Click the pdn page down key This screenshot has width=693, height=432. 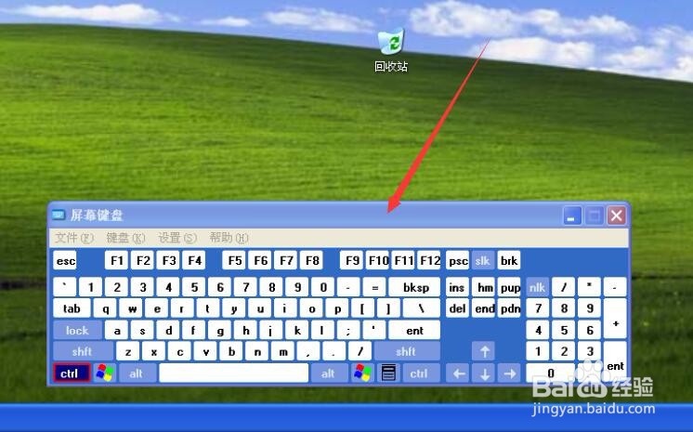pyautogui.click(x=509, y=308)
